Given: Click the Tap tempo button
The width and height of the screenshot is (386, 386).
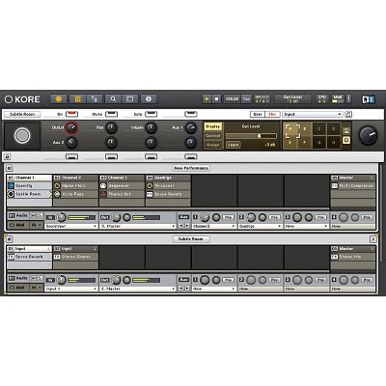Looking at the screenshot, I should (x=246, y=98).
